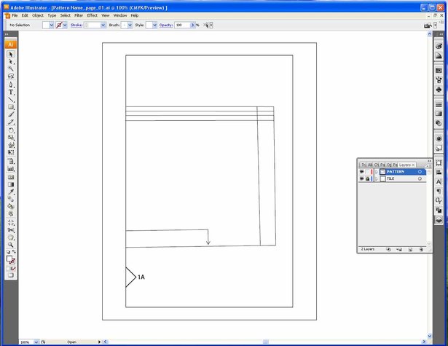
Task: Open the Effect menu
Action: [92, 15]
